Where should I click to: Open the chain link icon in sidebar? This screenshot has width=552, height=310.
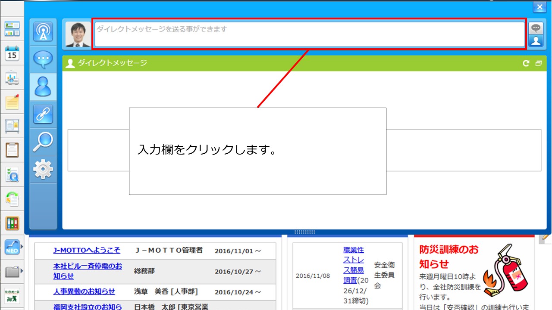43,114
